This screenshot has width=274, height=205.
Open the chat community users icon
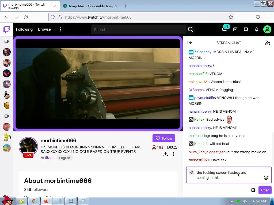pyautogui.click(x=268, y=43)
